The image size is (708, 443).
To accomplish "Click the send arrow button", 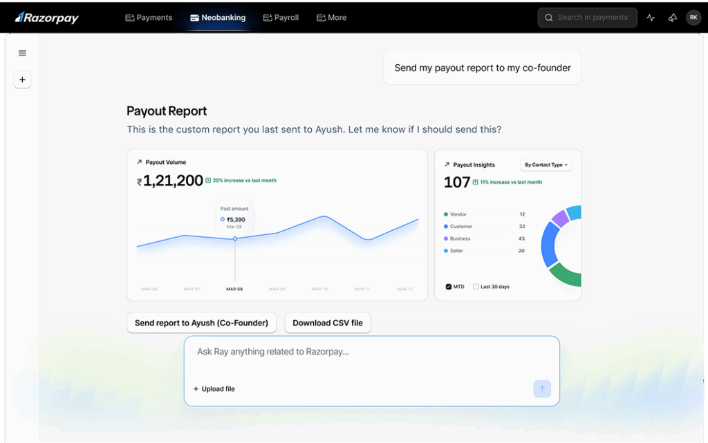I will pyautogui.click(x=542, y=389).
